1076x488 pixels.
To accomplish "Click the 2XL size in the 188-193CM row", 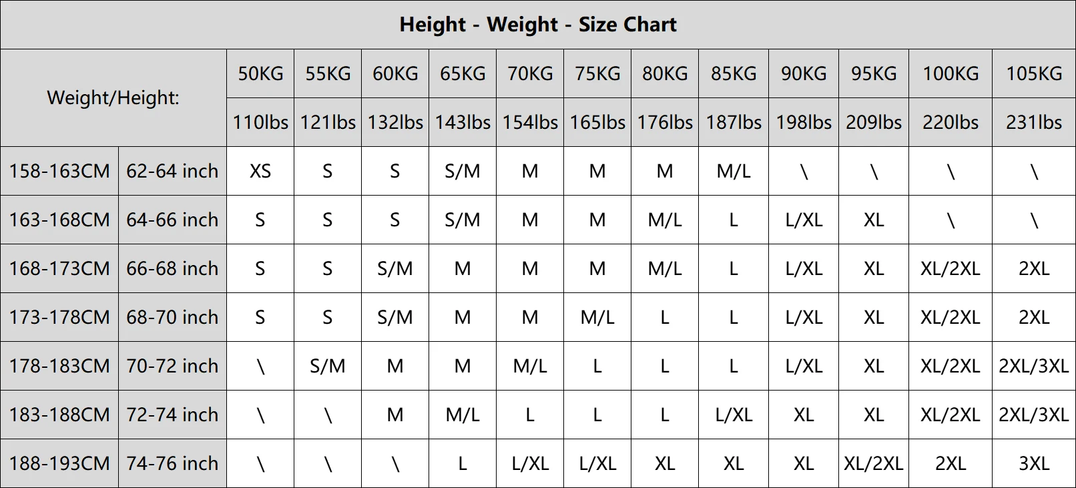I will coord(950,463).
